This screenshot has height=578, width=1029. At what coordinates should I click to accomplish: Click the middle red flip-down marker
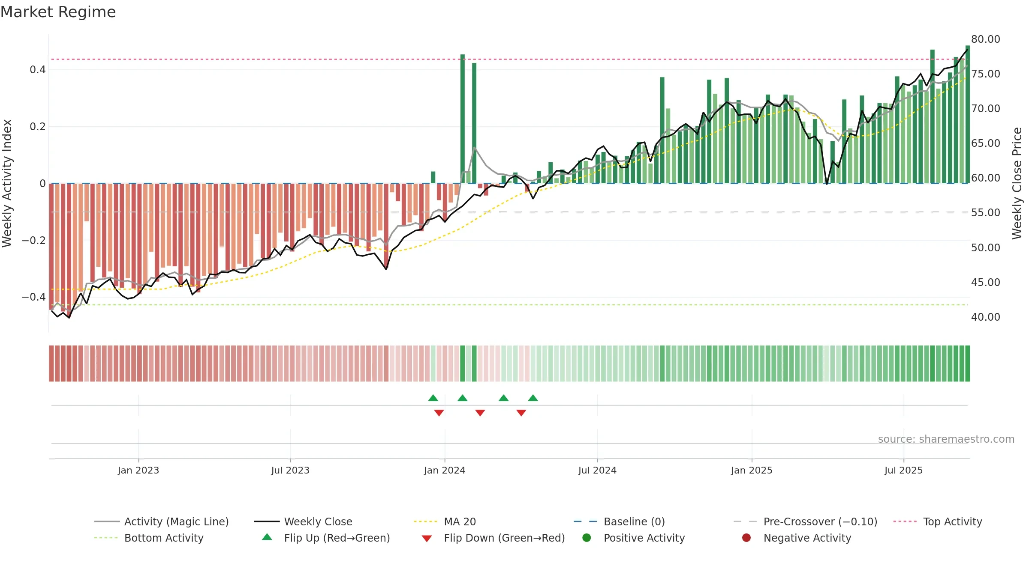click(x=480, y=413)
